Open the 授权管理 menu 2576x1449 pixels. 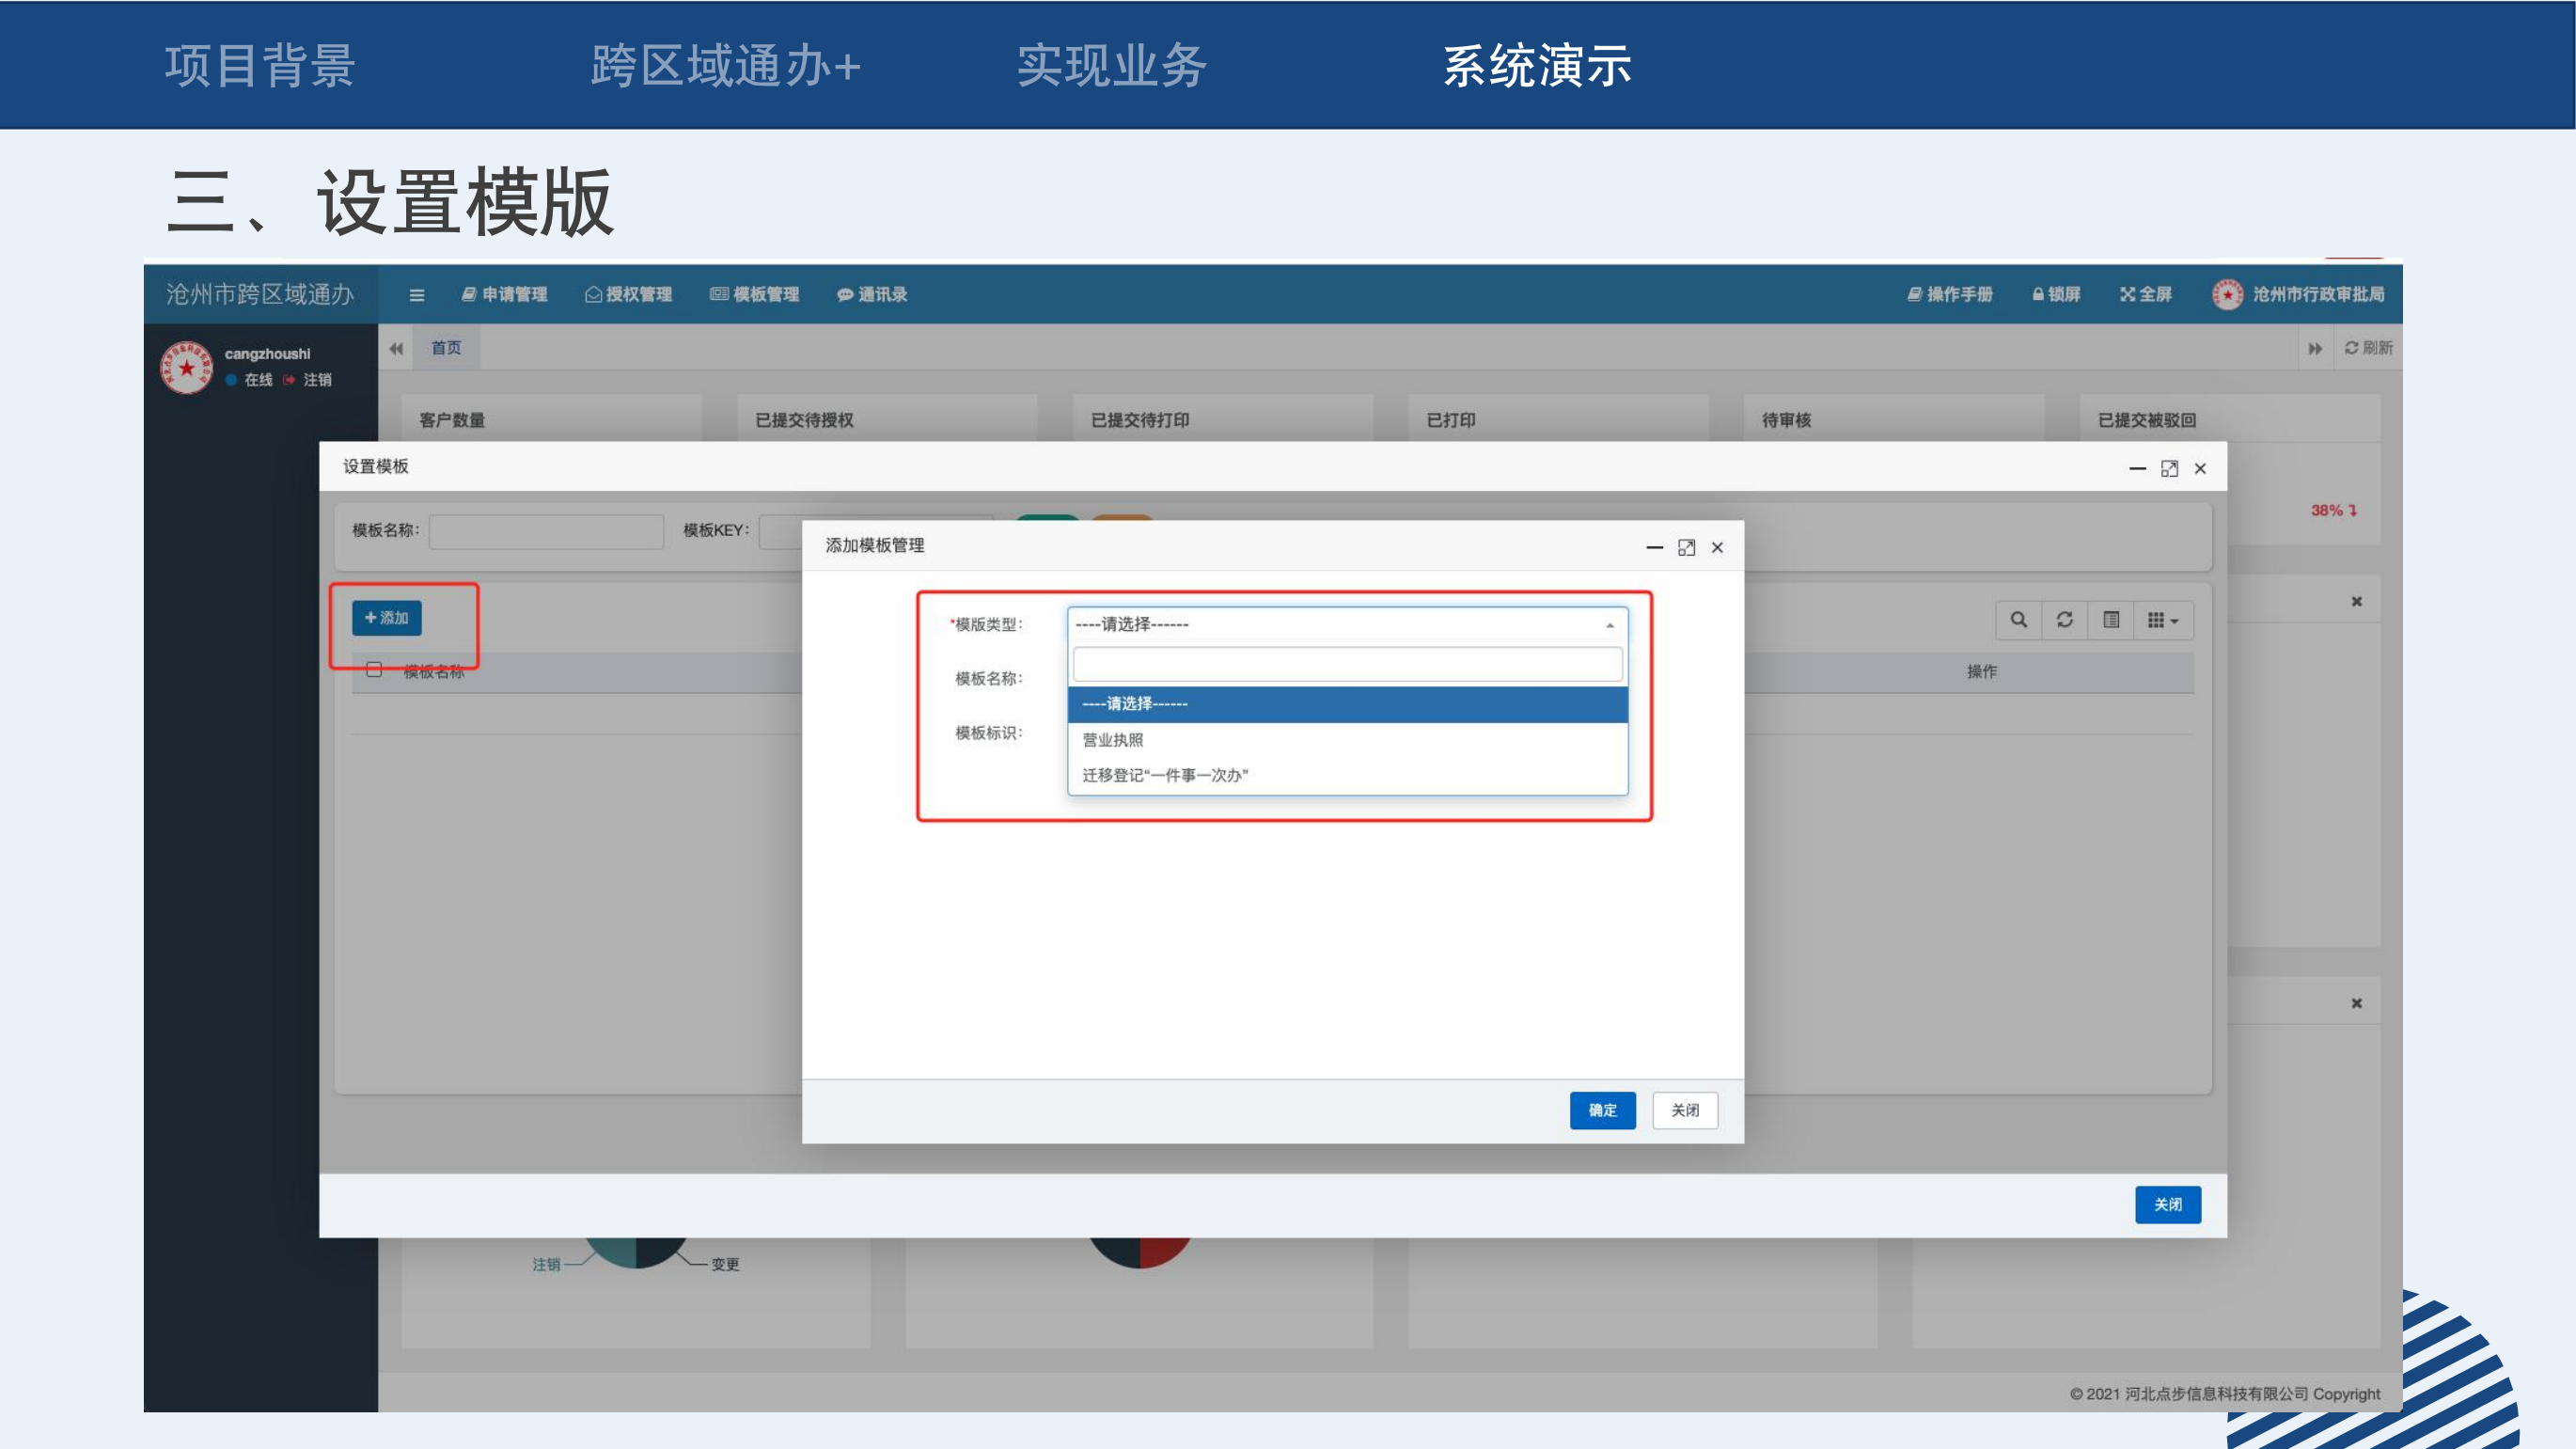click(628, 294)
